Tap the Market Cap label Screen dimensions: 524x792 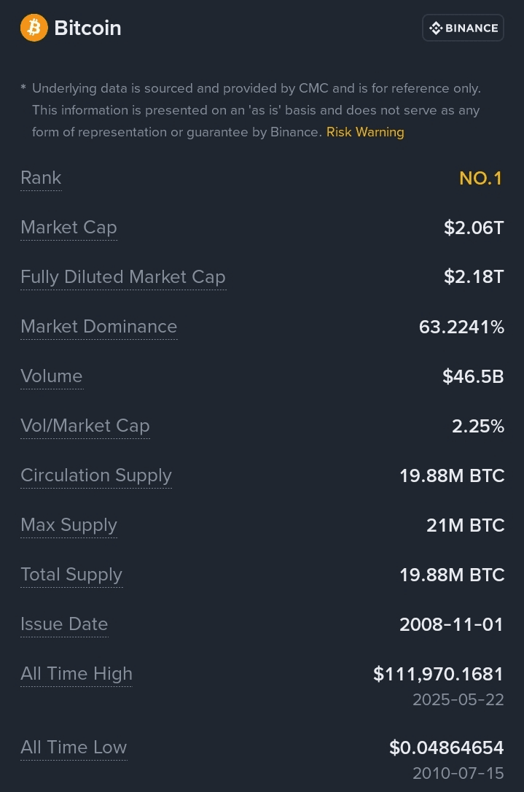(69, 228)
